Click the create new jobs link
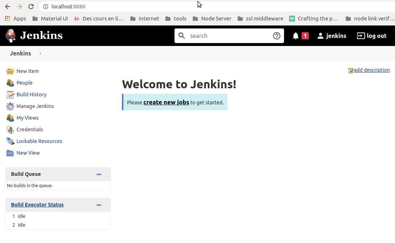This screenshot has width=395, height=243. coord(166,102)
